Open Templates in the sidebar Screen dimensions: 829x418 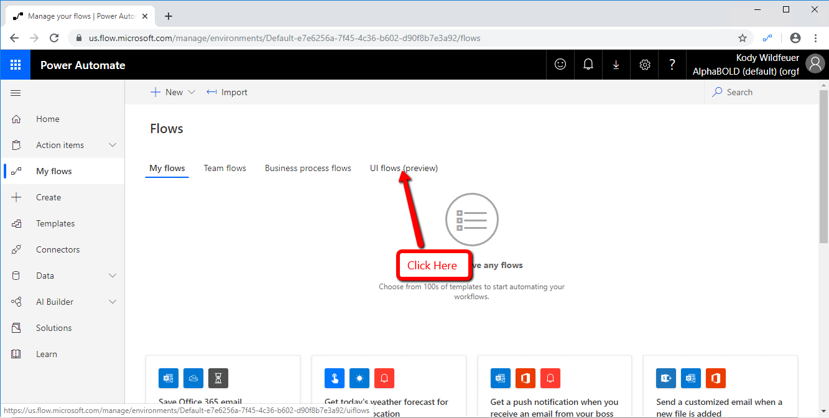pyautogui.click(x=62, y=223)
